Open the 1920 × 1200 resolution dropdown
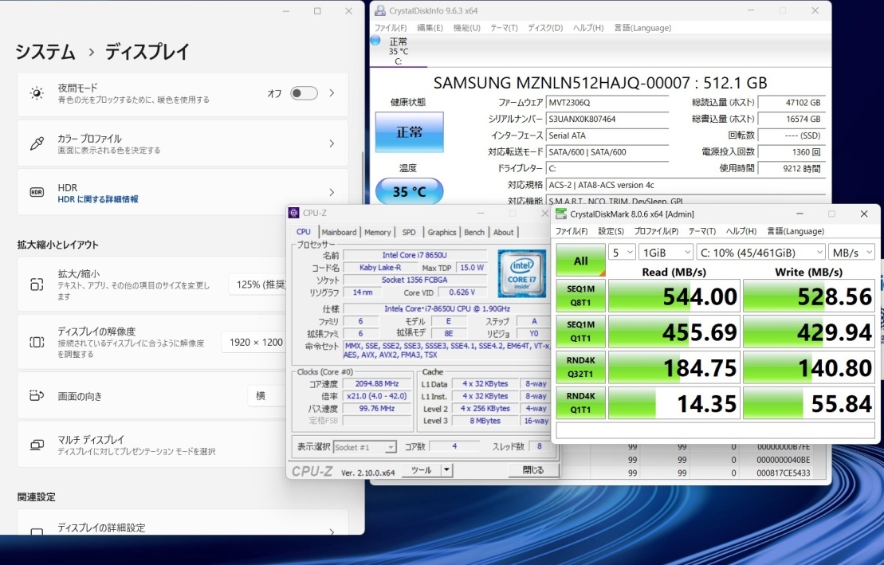This screenshot has width=884, height=565. (x=254, y=343)
